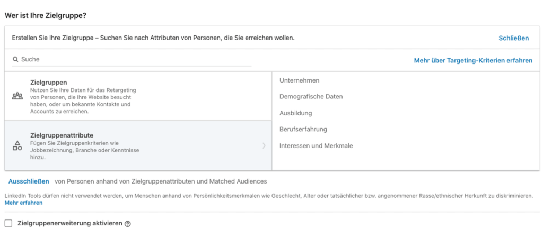Select the Zielgruppen category

pyautogui.click(x=138, y=96)
